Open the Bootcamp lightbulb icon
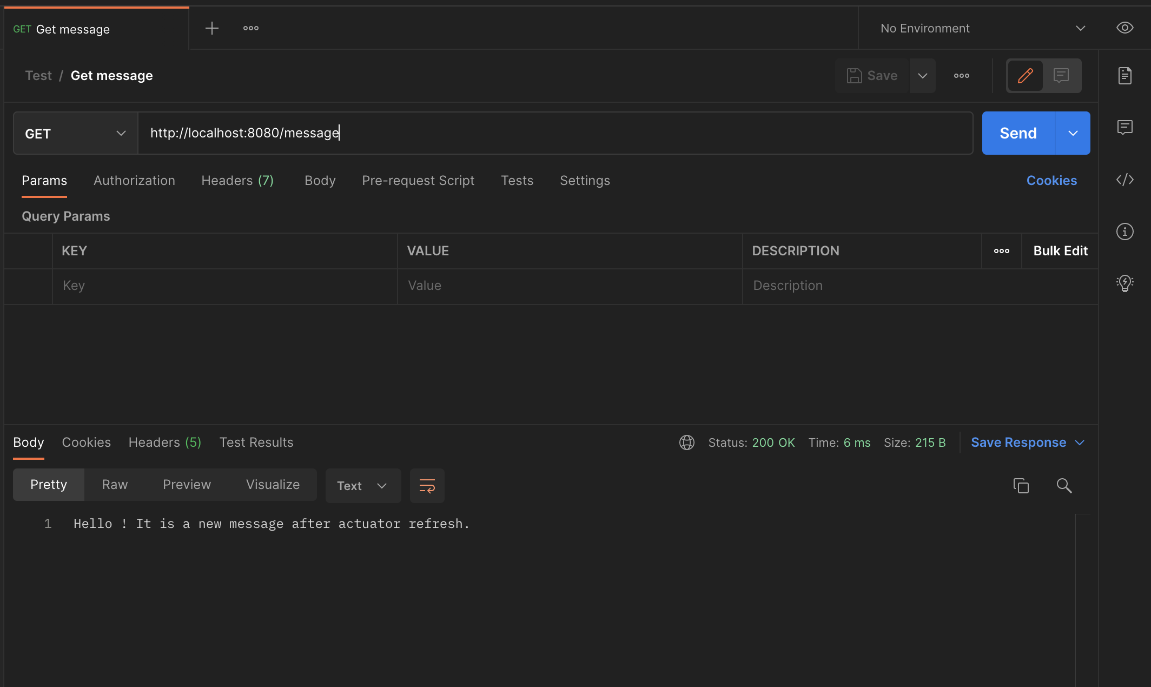 (1125, 282)
